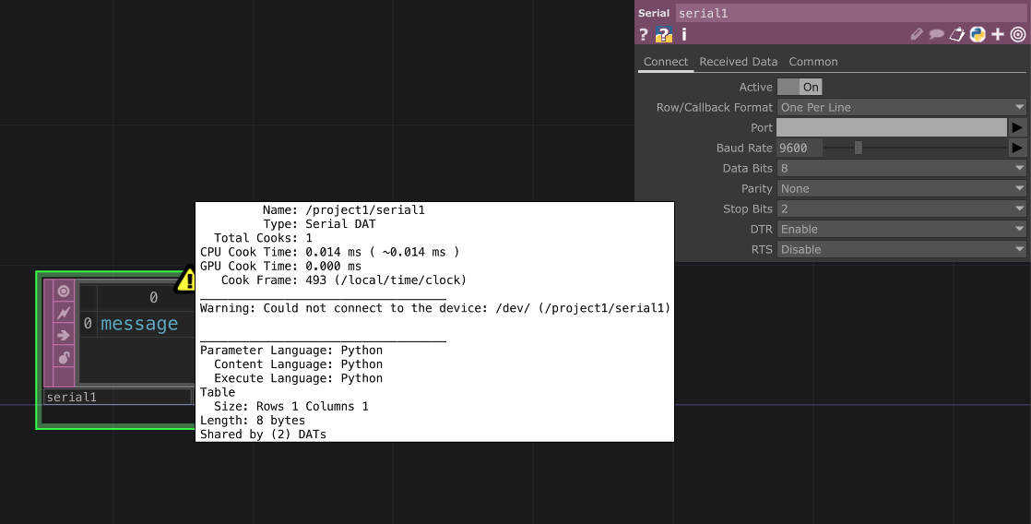Open RTS dropdown set to Disable
The image size is (1031, 524).
click(x=902, y=250)
